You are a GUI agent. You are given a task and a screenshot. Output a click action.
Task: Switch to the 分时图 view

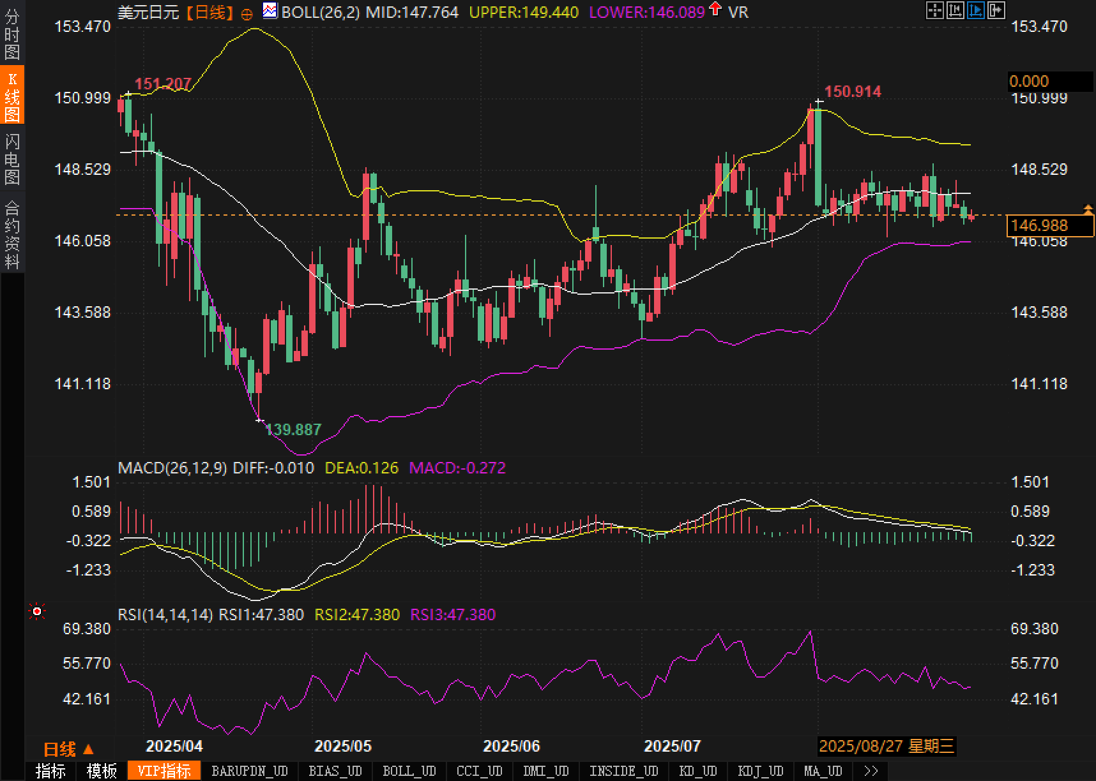(x=12, y=34)
